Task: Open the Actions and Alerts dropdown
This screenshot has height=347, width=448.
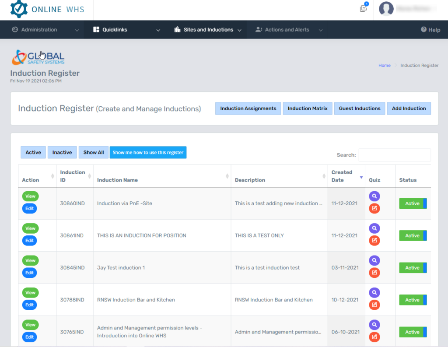Action: point(287,29)
